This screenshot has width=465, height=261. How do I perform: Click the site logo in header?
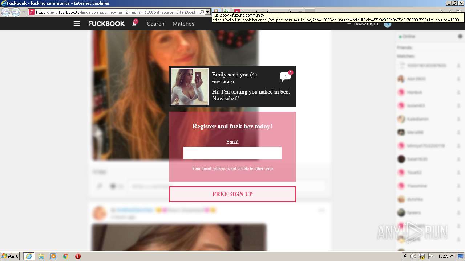coord(106,24)
